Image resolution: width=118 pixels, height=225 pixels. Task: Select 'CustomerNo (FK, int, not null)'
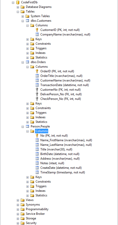(61, 90)
